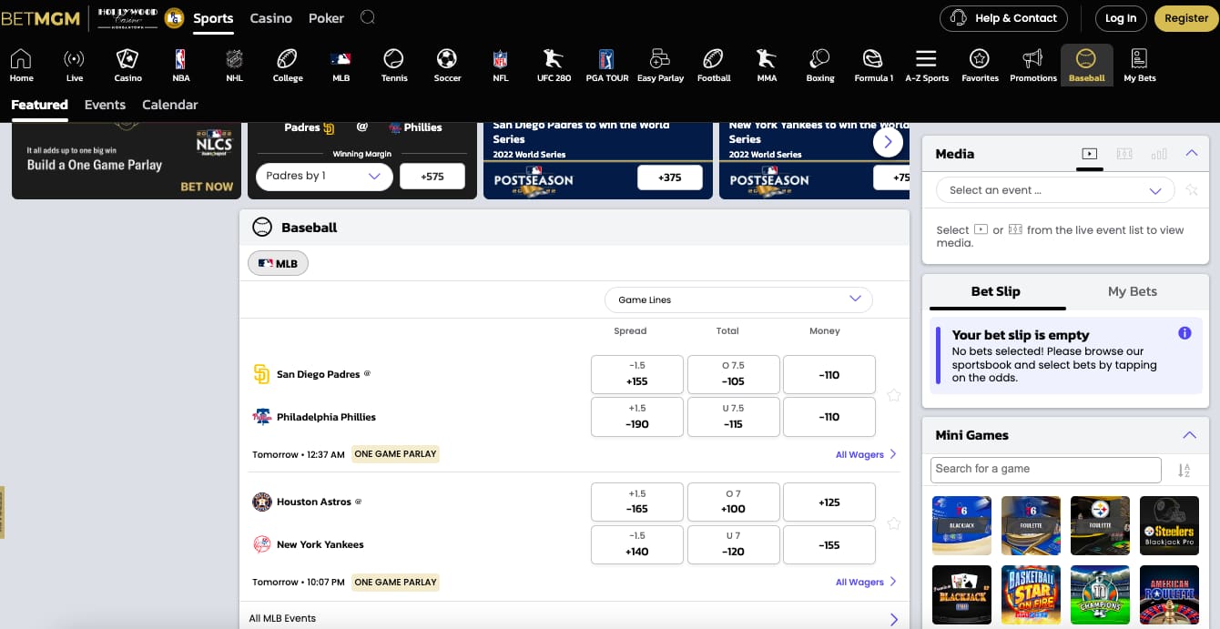Screen dimensions: 1220x629
Task: Collapse the Mini Games panel chevron
Action: click(1189, 435)
